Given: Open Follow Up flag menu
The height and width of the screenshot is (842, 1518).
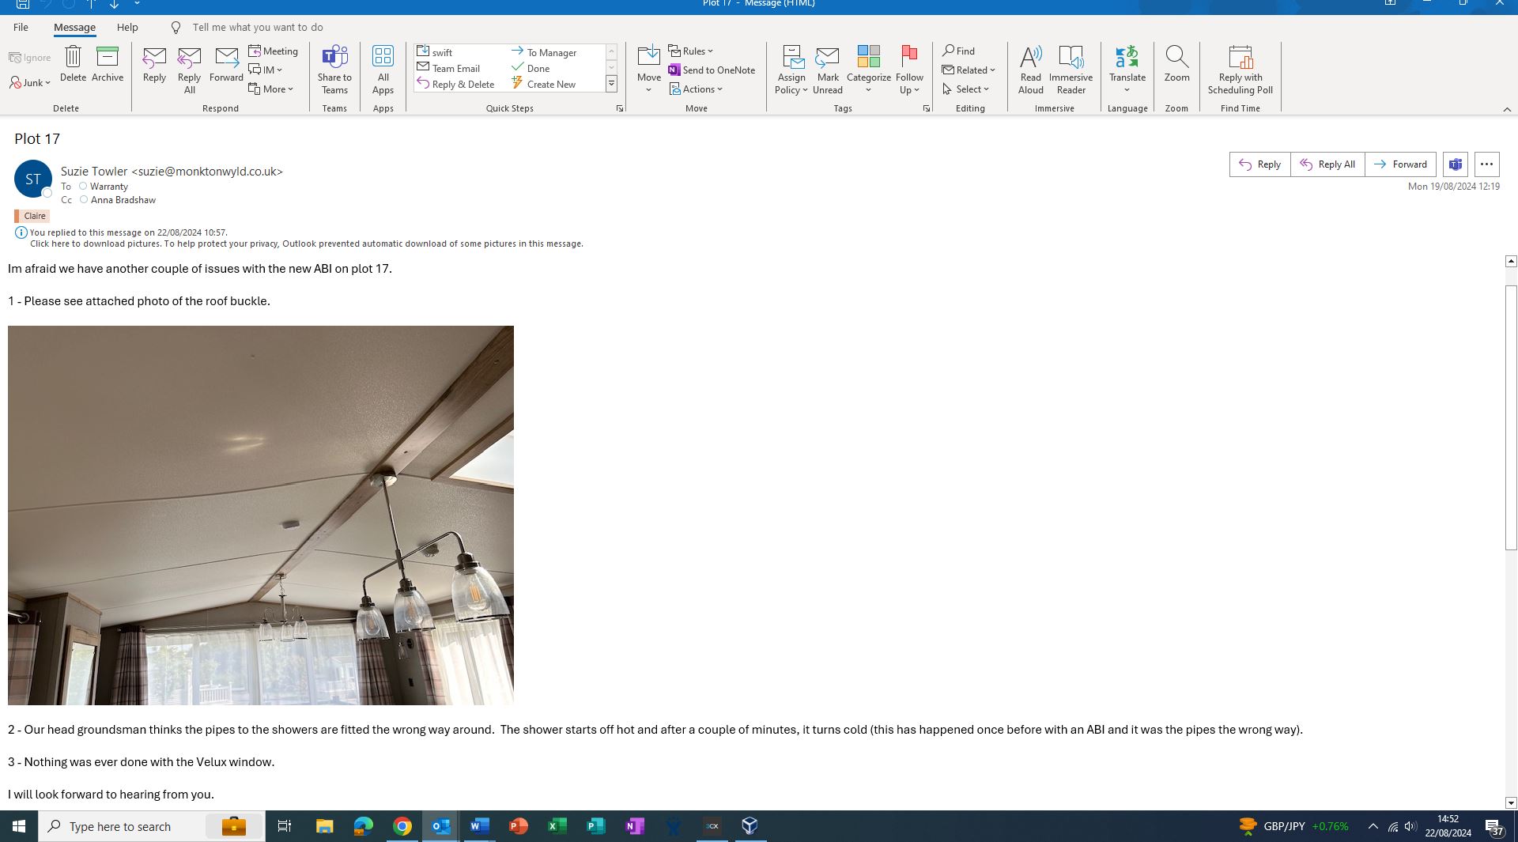Looking at the screenshot, I should pyautogui.click(x=909, y=70).
